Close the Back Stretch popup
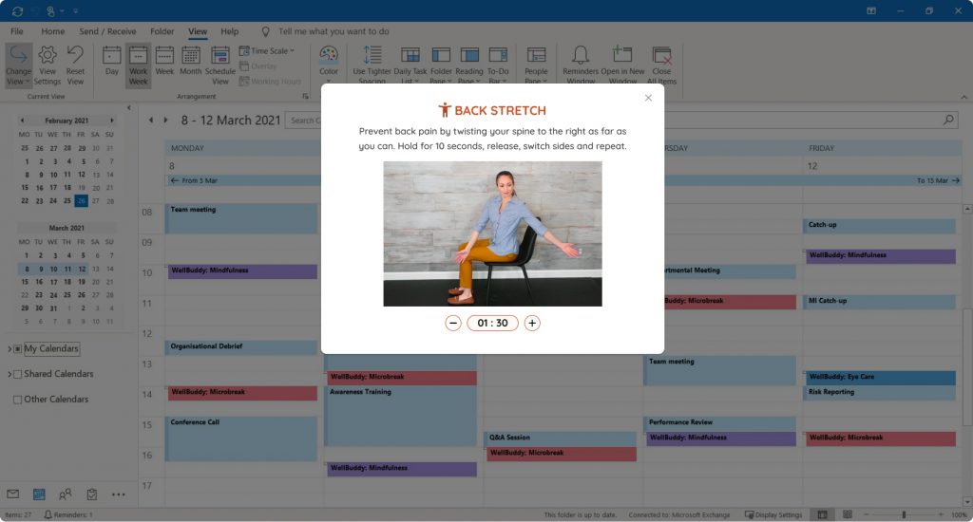The image size is (973, 522). tap(648, 98)
